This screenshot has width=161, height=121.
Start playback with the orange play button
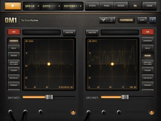13,6
